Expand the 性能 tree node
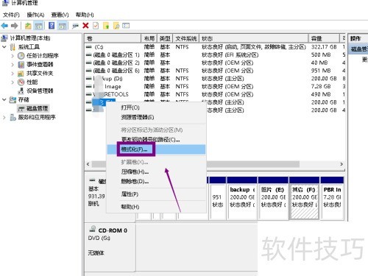The height and width of the screenshot is (276, 368). coord(13,82)
